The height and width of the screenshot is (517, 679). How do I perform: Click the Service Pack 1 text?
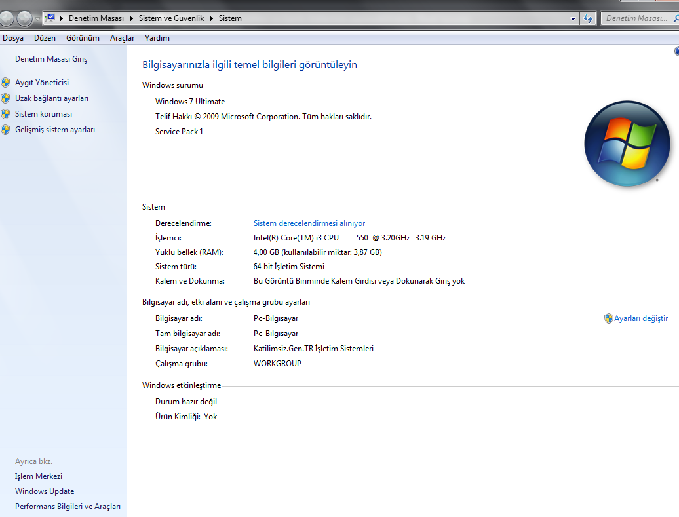[180, 132]
